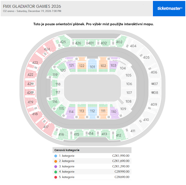
Task: Click upper section 414
Action: 91,133
